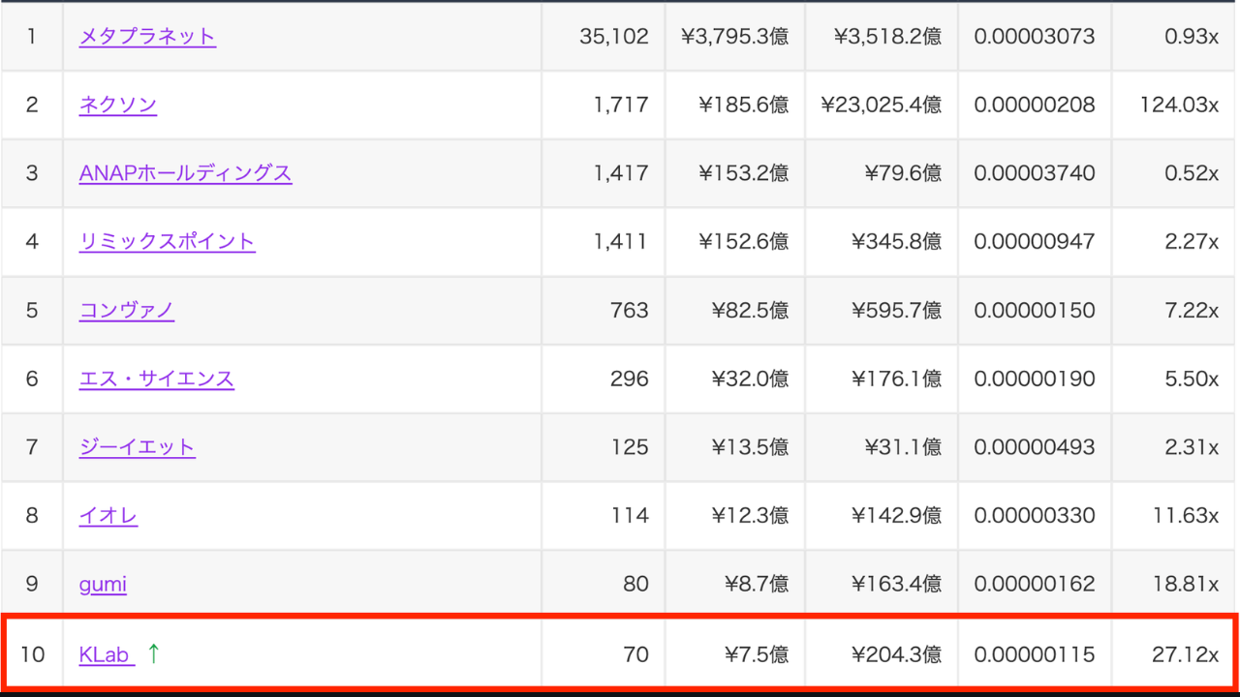Select the ¥142.9億 cell in イオレ row
The height and width of the screenshot is (697, 1240).
[x=896, y=516]
